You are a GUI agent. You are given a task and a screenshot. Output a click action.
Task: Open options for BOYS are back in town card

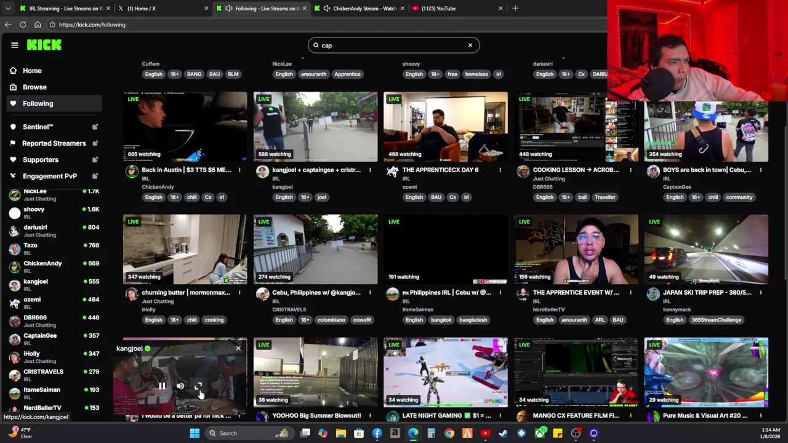(761, 170)
